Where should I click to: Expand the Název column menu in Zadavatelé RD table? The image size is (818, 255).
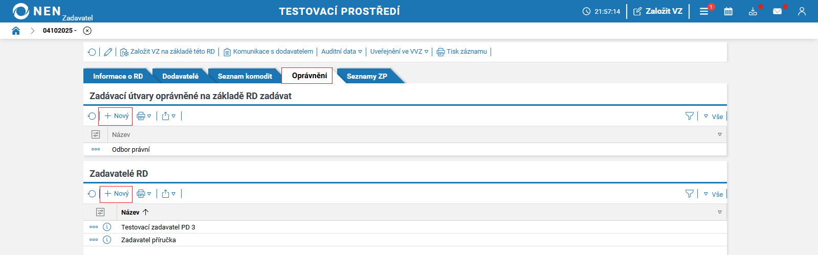tap(720, 212)
